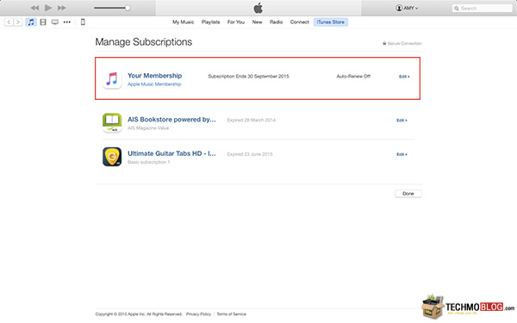Click the Done button
517x323 pixels.
point(408,194)
